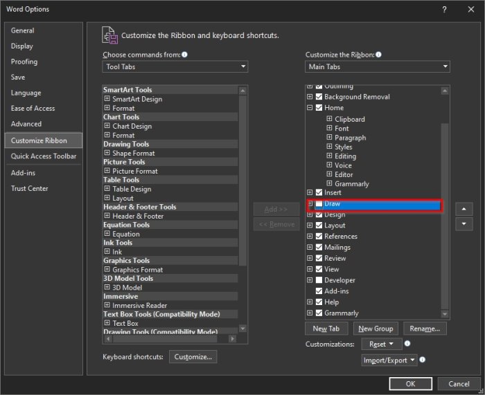This screenshot has width=485, height=395.
Task: Click the New Tab button
Action: [x=328, y=329]
